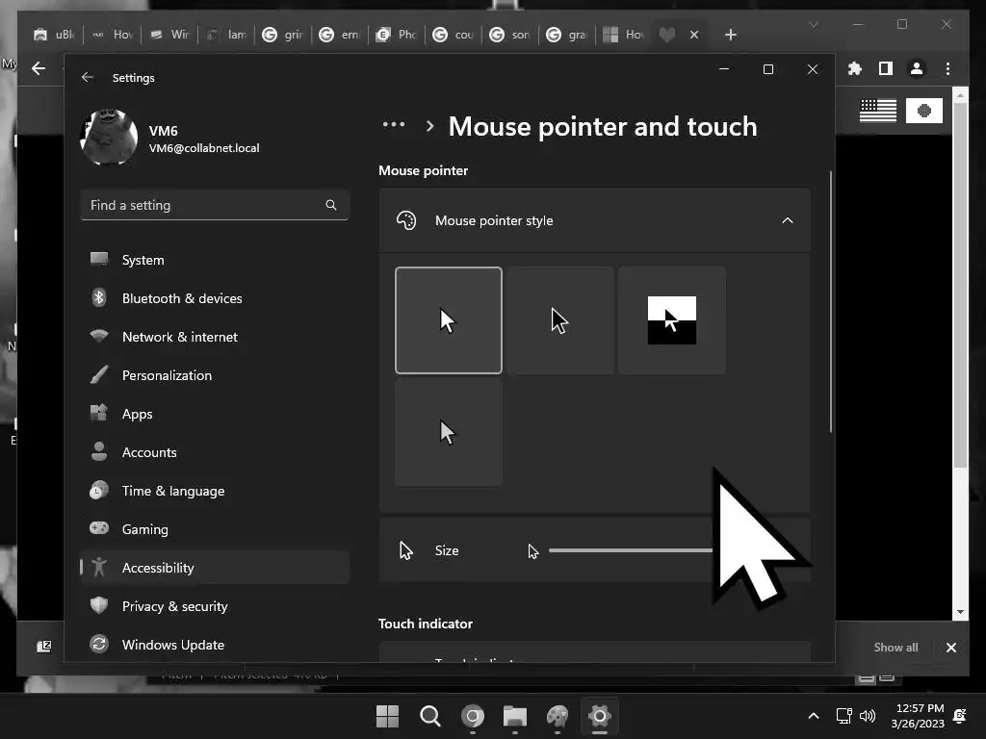Open Apps settings category

pyautogui.click(x=215, y=414)
